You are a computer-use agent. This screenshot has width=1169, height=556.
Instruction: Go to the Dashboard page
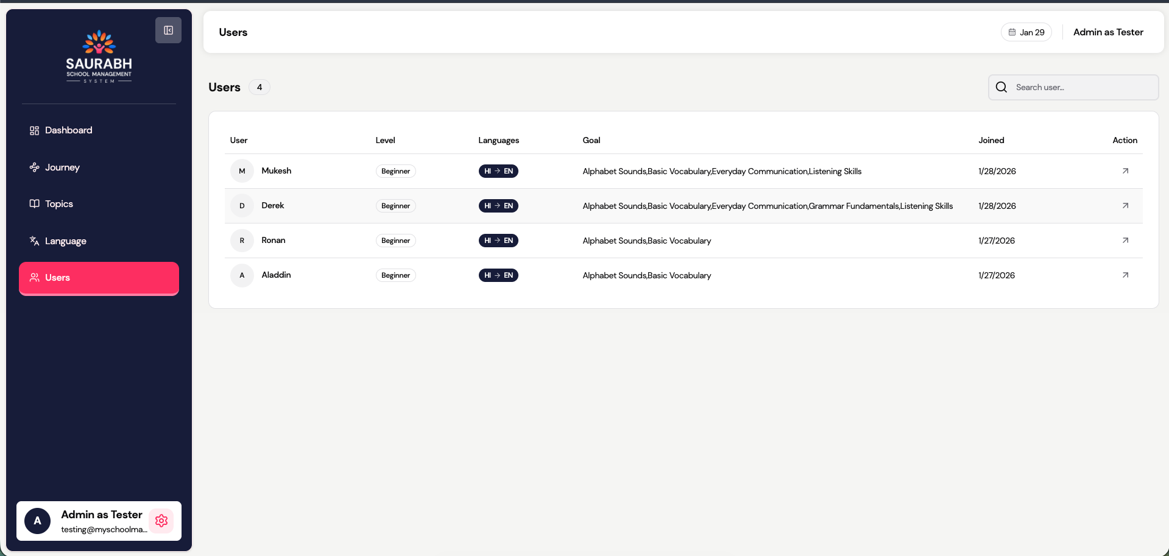coord(68,130)
